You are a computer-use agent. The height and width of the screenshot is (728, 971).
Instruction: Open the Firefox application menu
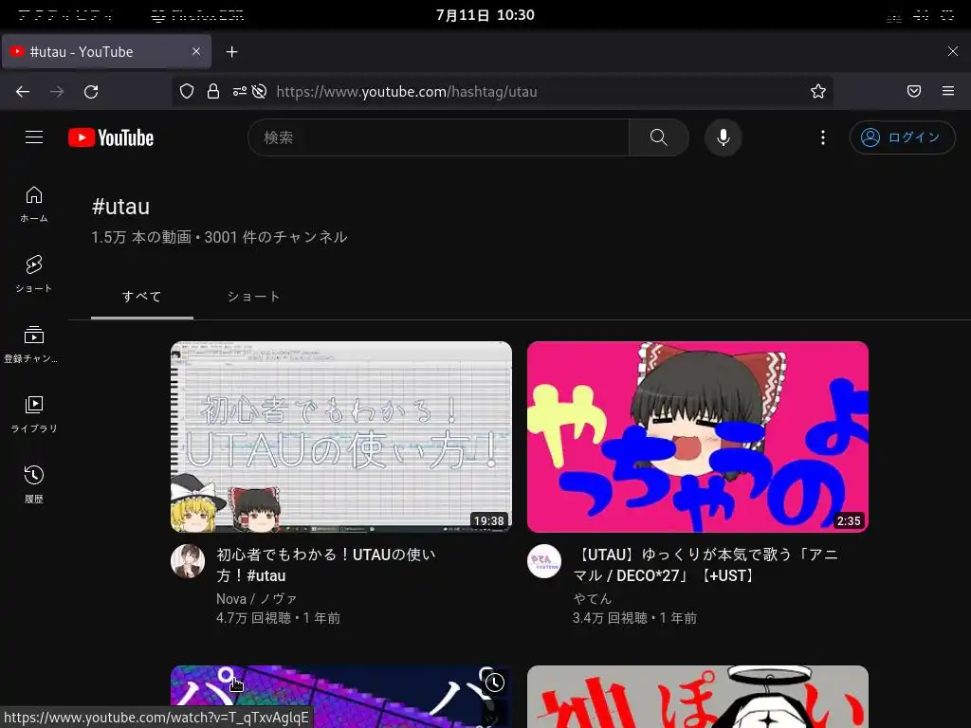(948, 92)
